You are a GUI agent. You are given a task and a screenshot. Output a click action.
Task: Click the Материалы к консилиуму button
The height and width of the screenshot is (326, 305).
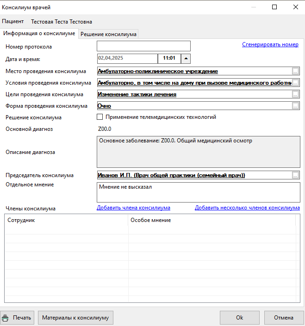75,318
